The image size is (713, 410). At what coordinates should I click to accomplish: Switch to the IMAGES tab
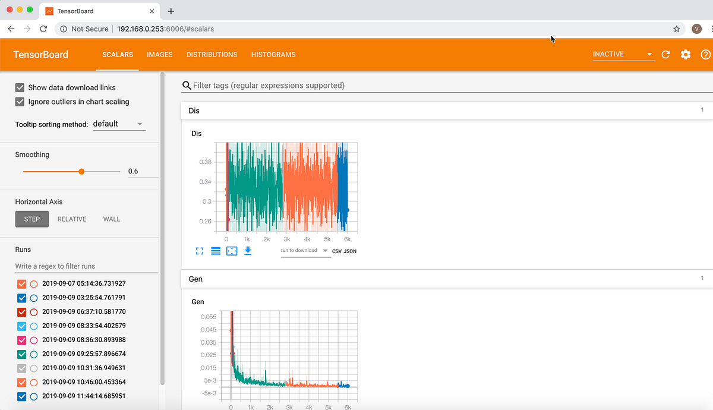click(x=159, y=54)
